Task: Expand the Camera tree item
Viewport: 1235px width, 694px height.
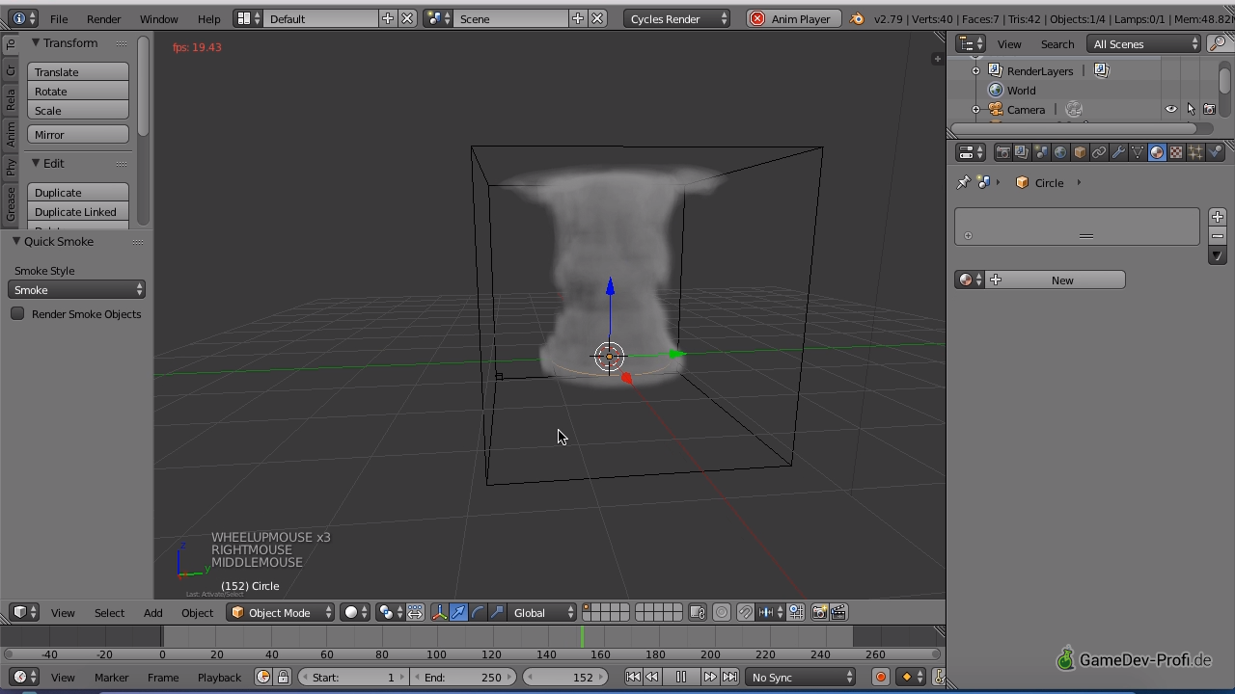Action: pyautogui.click(x=975, y=109)
